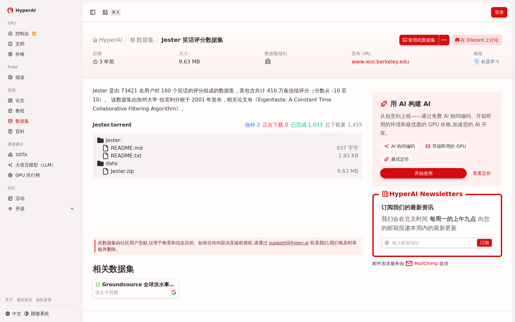Expand the 开源 chevron
The height and width of the screenshot is (322, 515).
click(72, 209)
